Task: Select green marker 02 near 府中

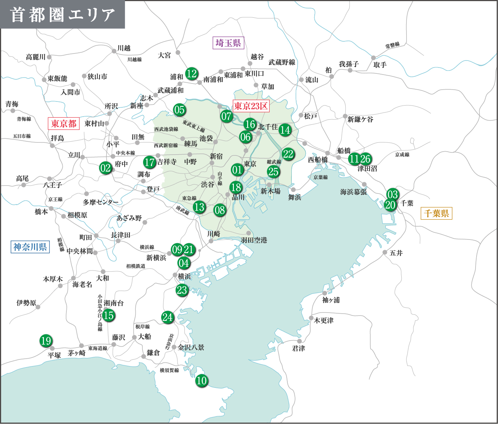Action: 106,168
